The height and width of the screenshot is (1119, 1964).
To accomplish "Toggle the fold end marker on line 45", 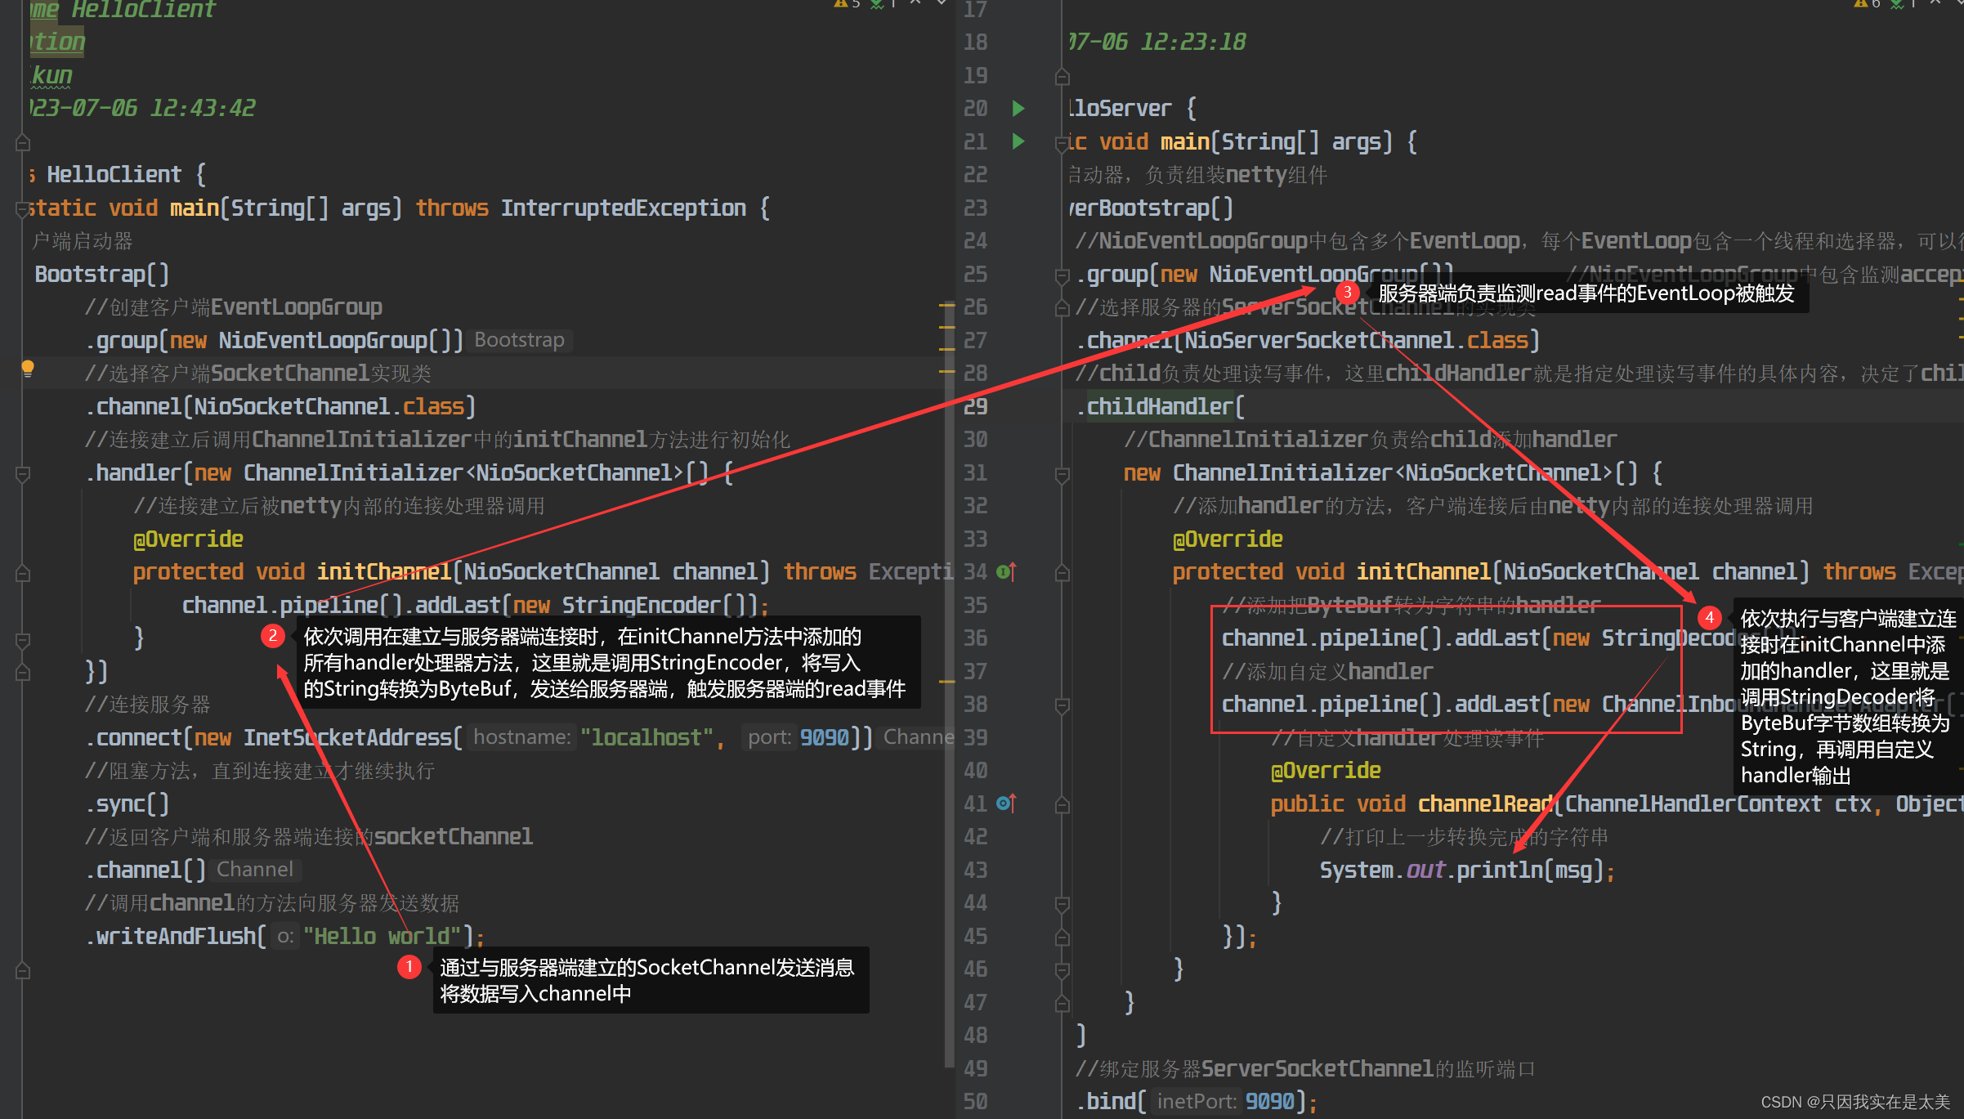I will (1062, 937).
